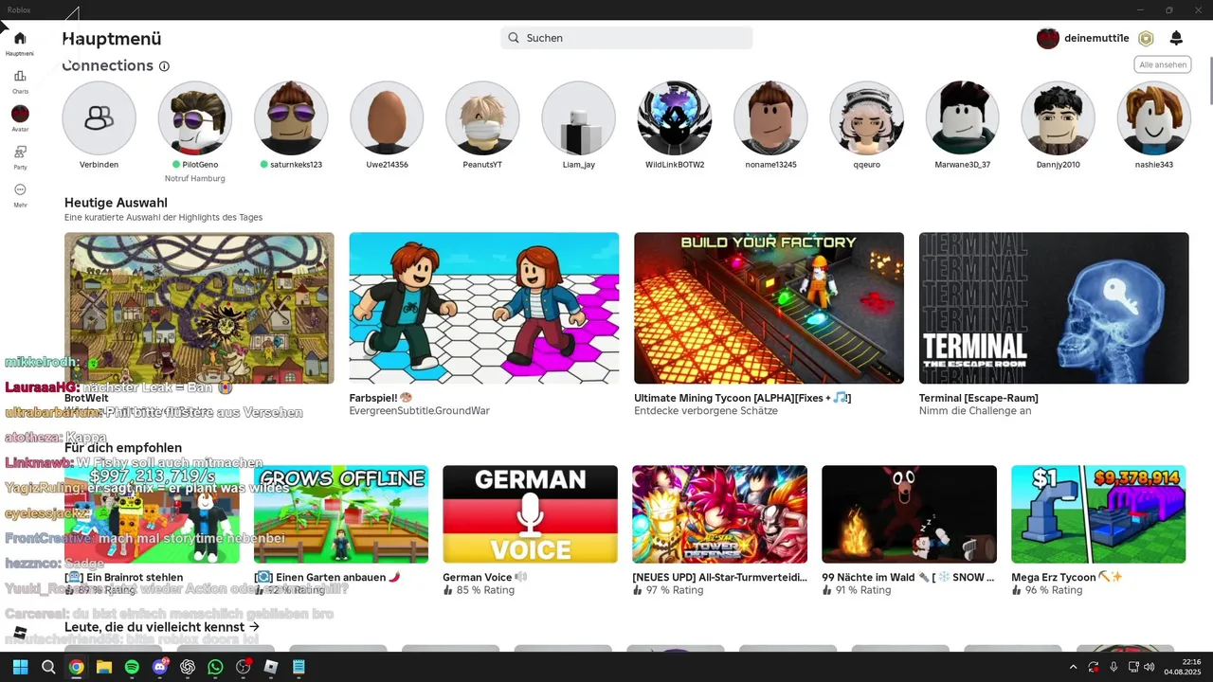The width and height of the screenshot is (1213, 682).
Task: Expand hidden system tray icons
Action: 1073,667
